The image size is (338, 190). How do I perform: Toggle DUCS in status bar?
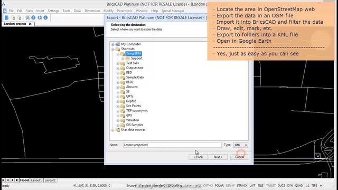click(281, 185)
